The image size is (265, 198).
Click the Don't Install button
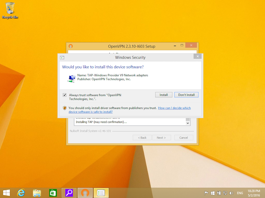186,95
